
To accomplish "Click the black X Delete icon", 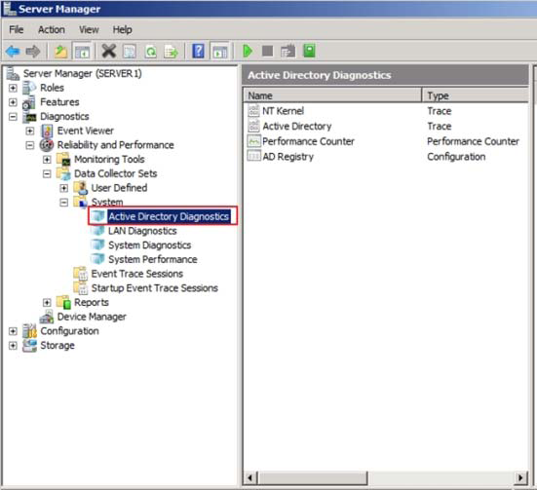I will 109,52.
